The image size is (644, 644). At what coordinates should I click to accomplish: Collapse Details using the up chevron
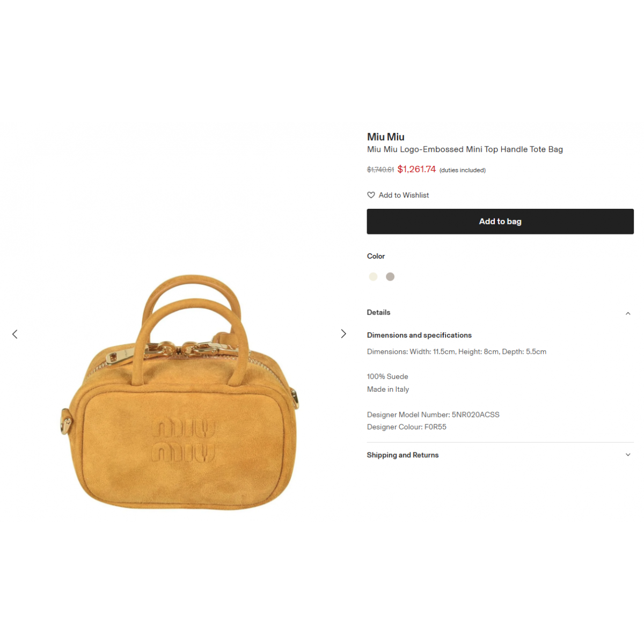(x=628, y=313)
